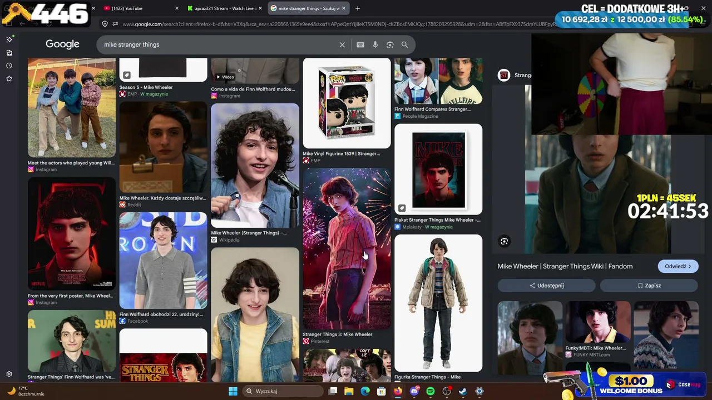Click the Odwiedź visit button
712x400 pixels.
[678, 266]
